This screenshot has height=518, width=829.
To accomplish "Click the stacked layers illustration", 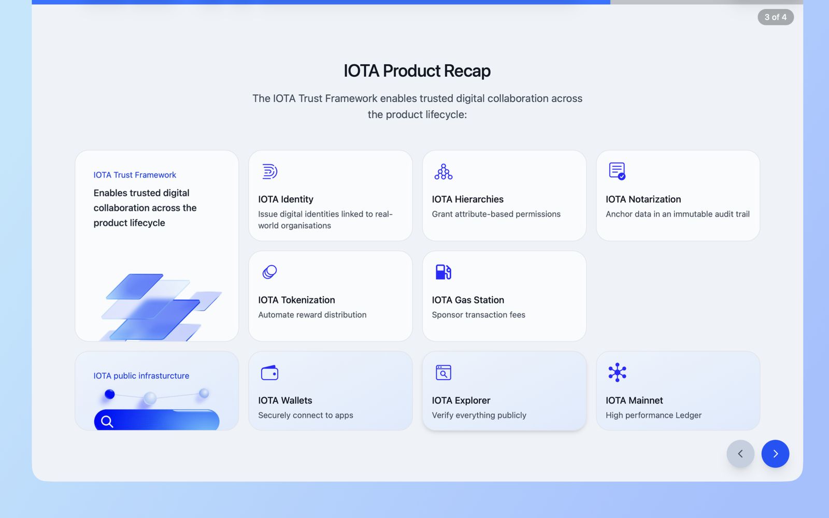I will (x=161, y=307).
